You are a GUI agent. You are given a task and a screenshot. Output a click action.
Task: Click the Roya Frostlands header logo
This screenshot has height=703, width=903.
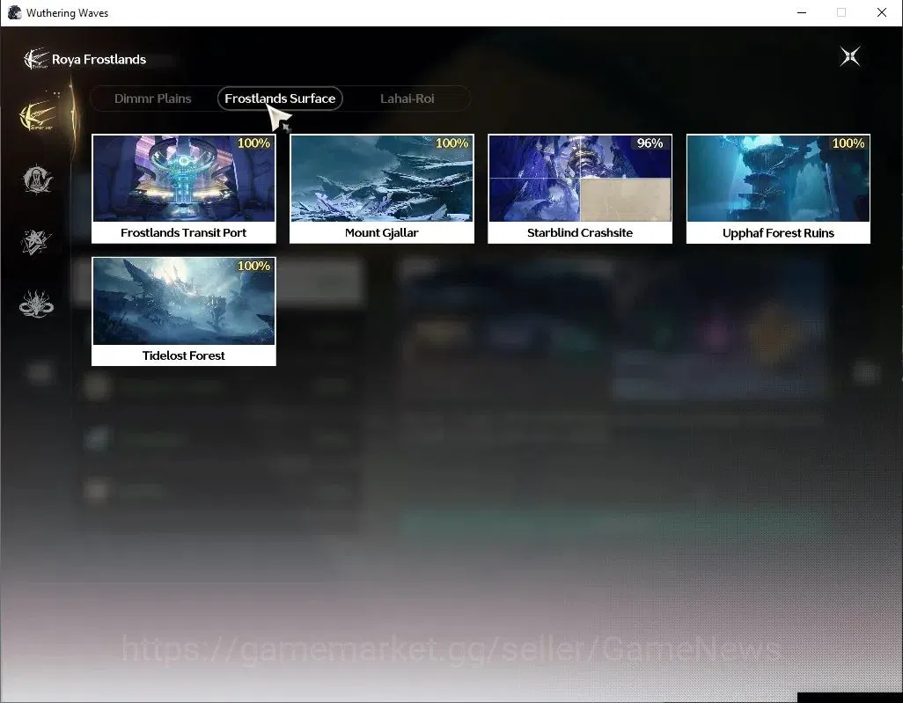35,59
